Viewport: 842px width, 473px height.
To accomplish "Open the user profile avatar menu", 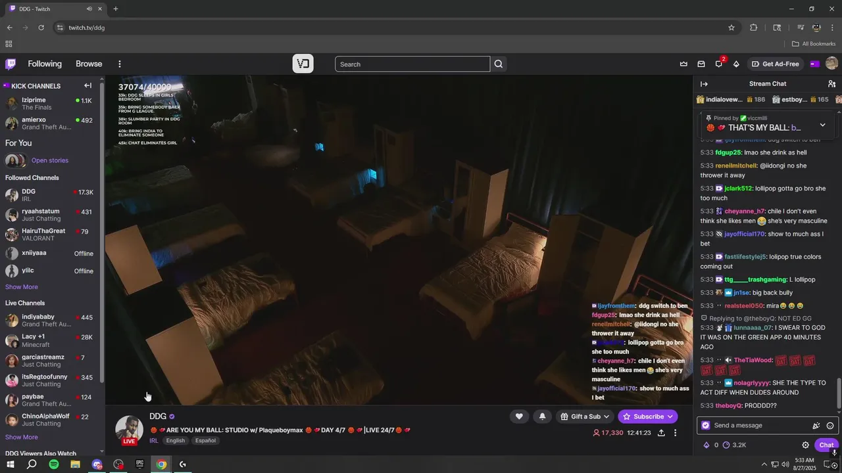I will [x=831, y=64].
